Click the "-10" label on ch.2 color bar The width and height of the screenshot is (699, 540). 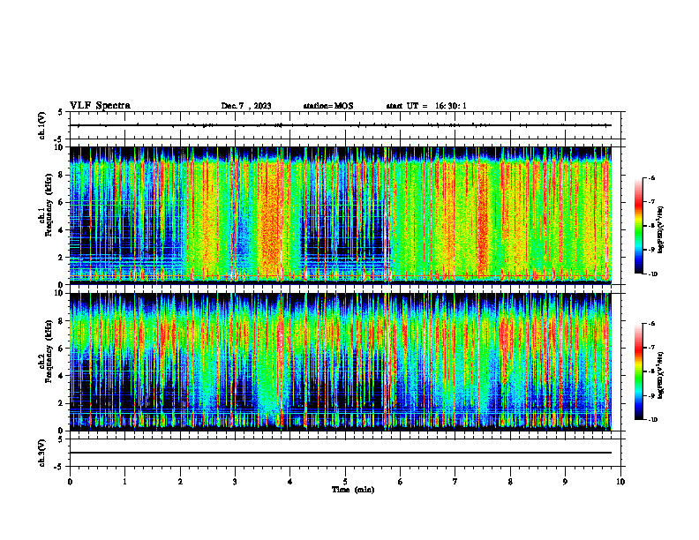point(652,420)
